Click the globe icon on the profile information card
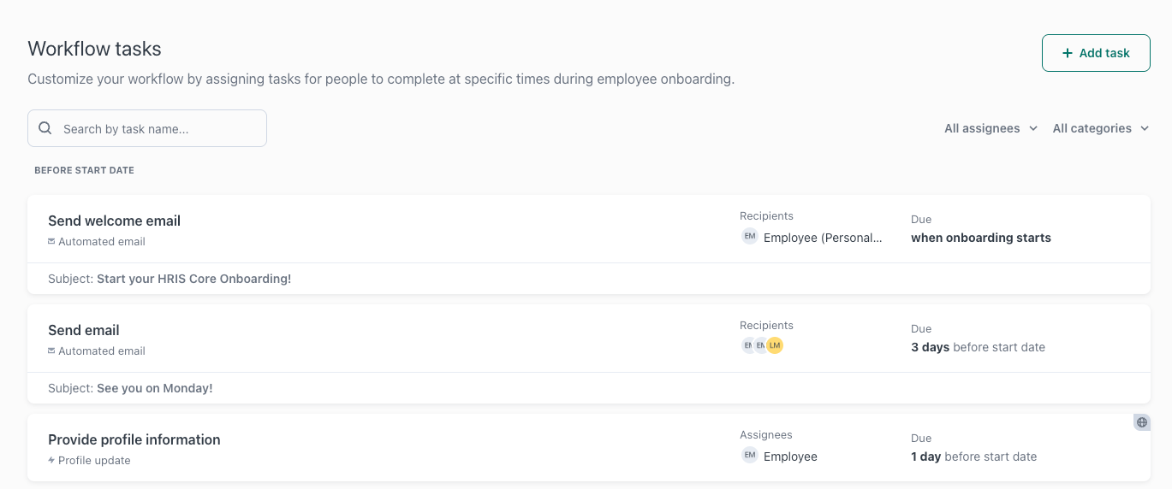1172x489 pixels. (1141, 422)
